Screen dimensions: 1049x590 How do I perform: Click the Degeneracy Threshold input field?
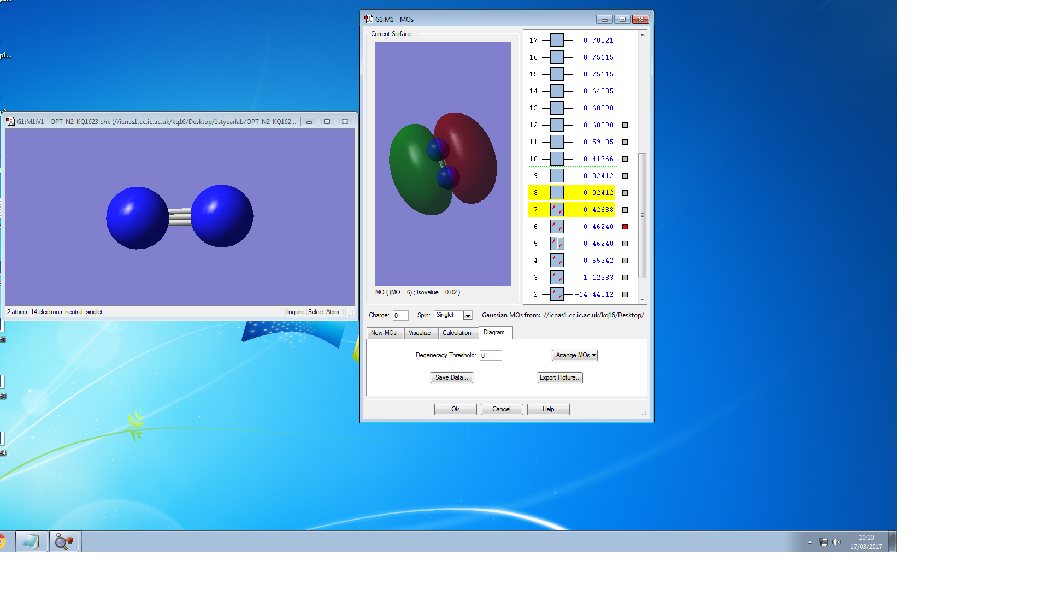(491, 355)
